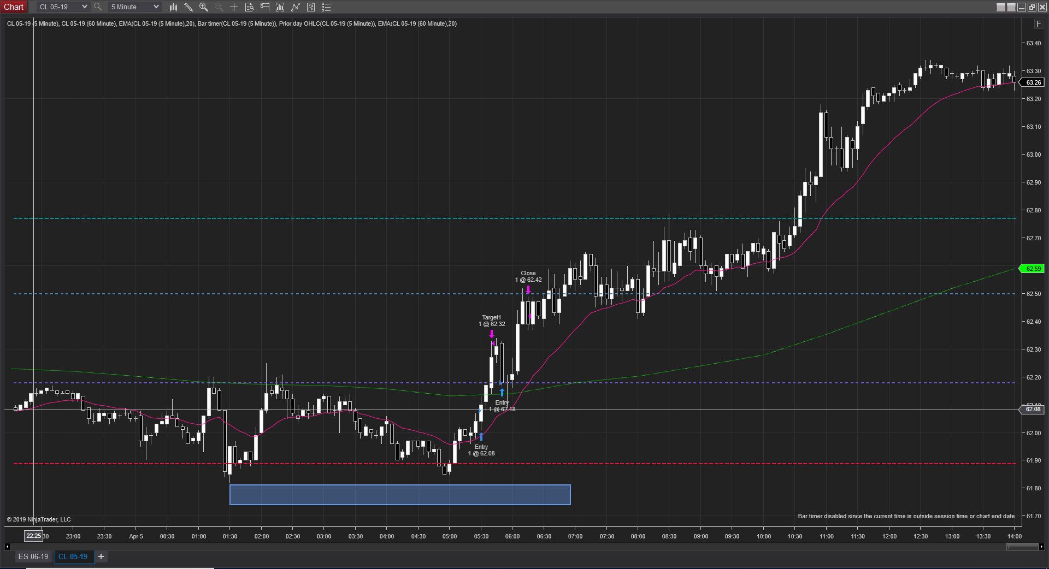This screenshot has height=569, width=1049.
Task: Open the Strategies icon
Action: point(311,7)
